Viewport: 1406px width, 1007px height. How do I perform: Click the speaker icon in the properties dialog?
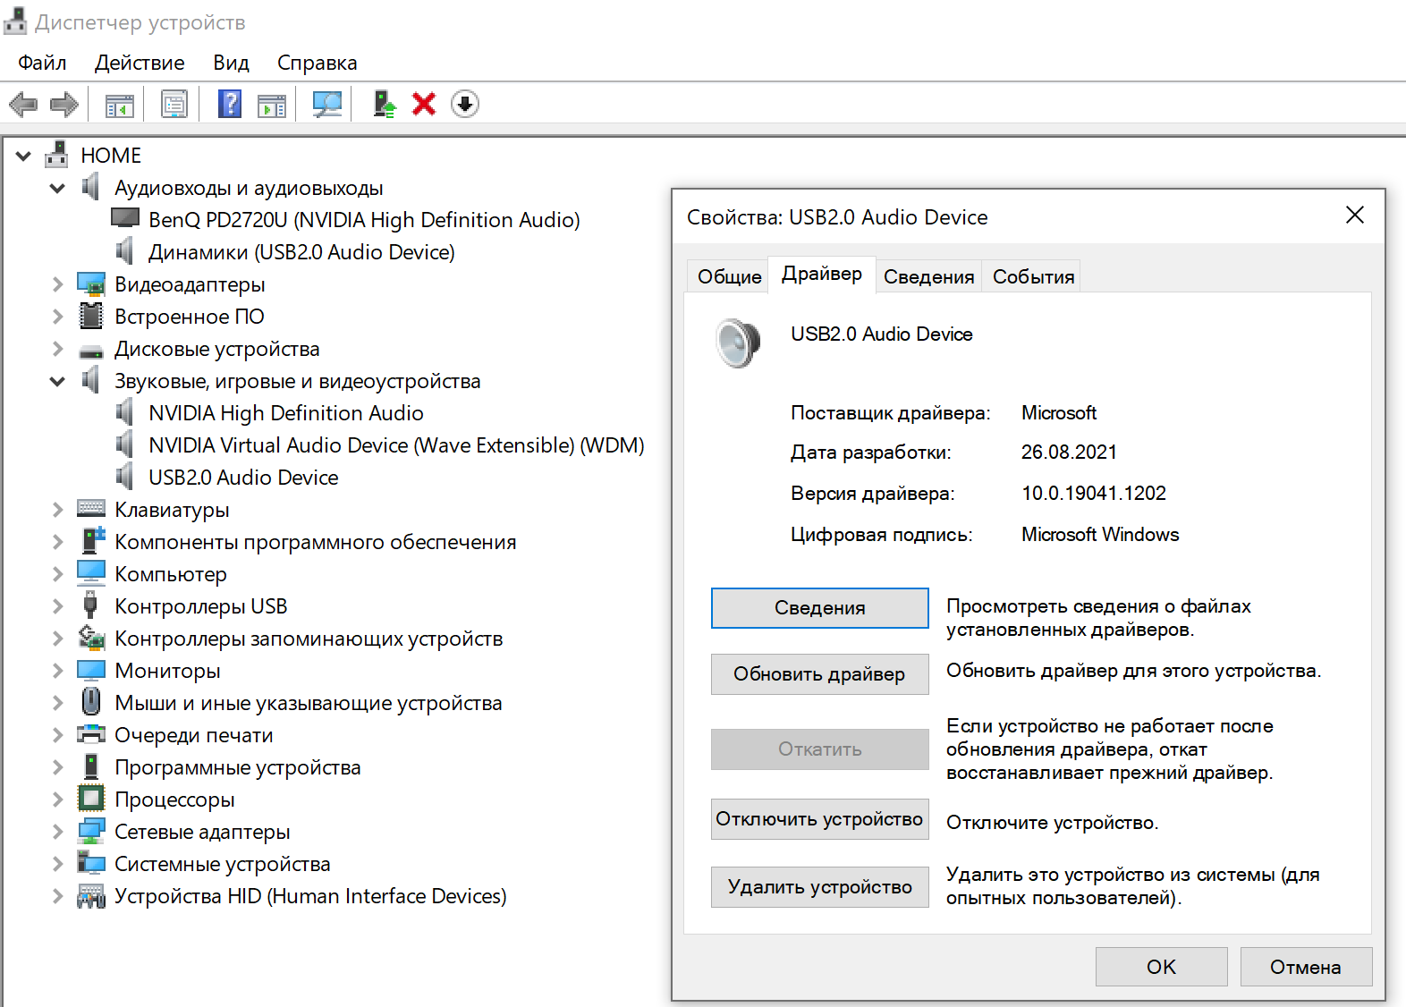coord(738,343)
